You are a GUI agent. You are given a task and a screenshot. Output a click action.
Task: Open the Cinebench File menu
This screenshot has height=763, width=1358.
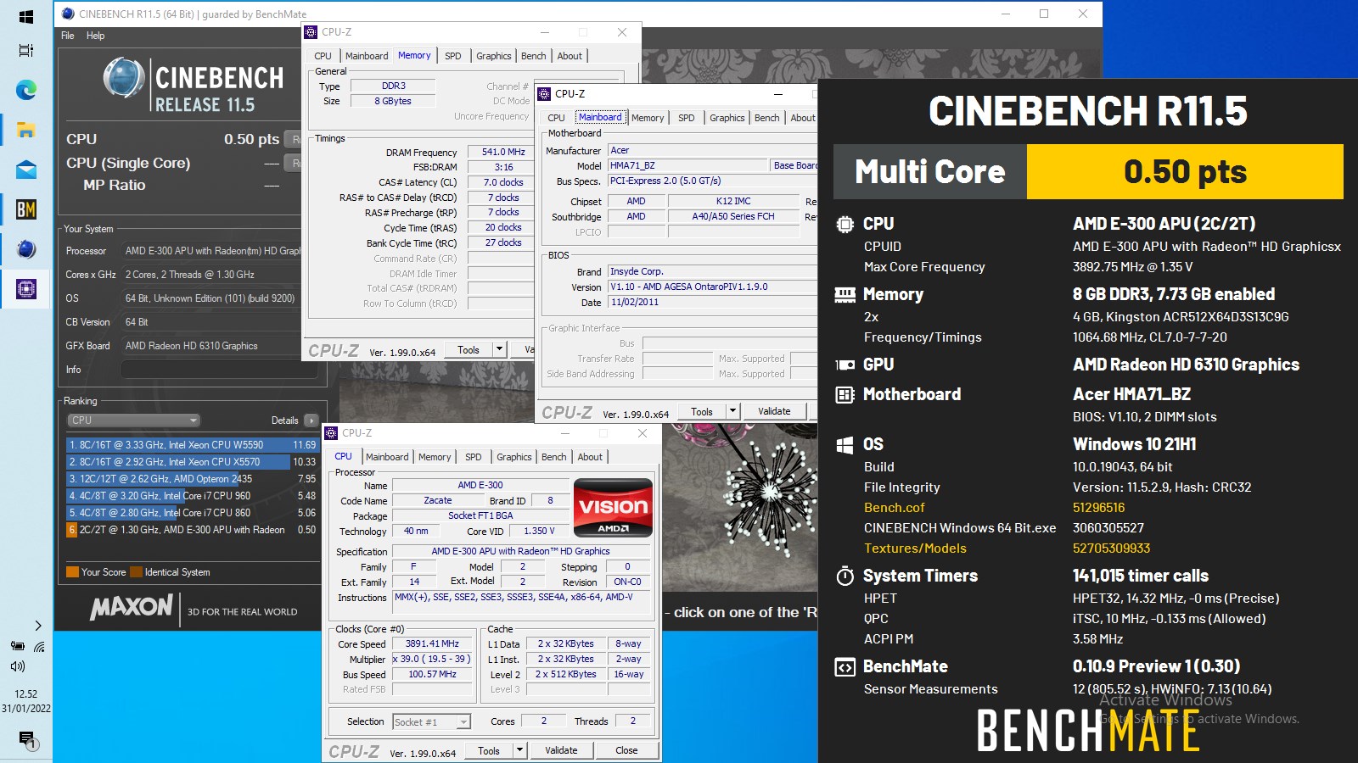[x=68, y=36]
